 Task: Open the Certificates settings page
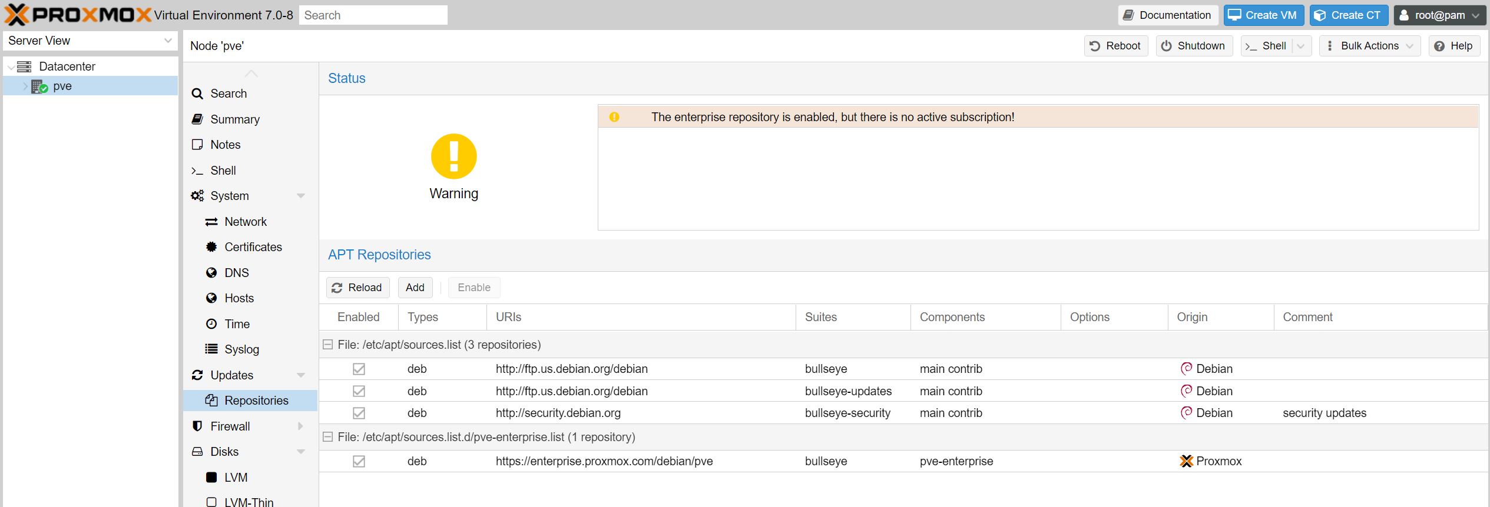click(x=253, y=247)
